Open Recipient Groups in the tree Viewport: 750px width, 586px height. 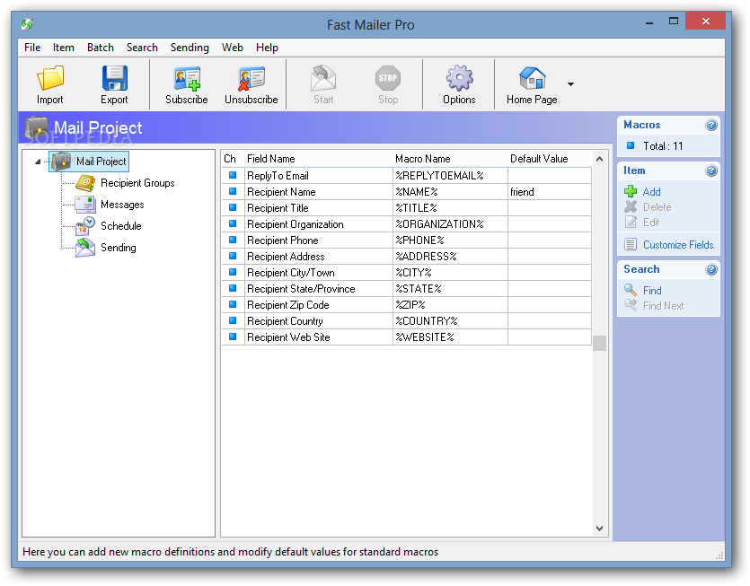137,183
